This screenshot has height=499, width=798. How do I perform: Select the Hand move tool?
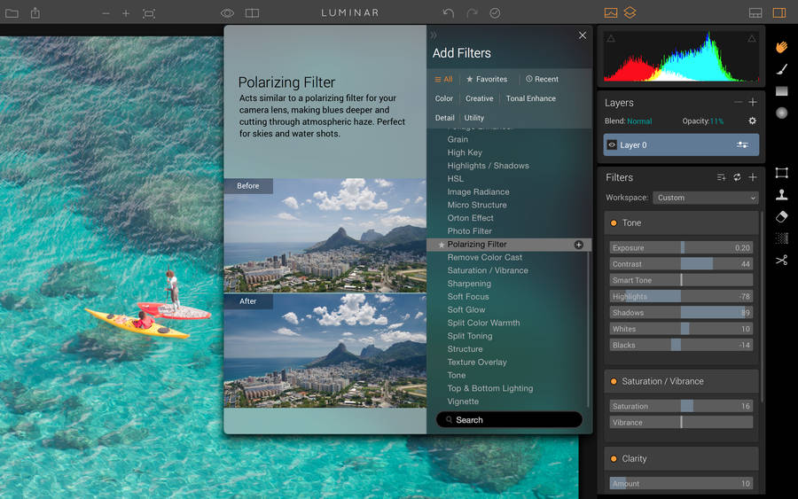[782, 47]
